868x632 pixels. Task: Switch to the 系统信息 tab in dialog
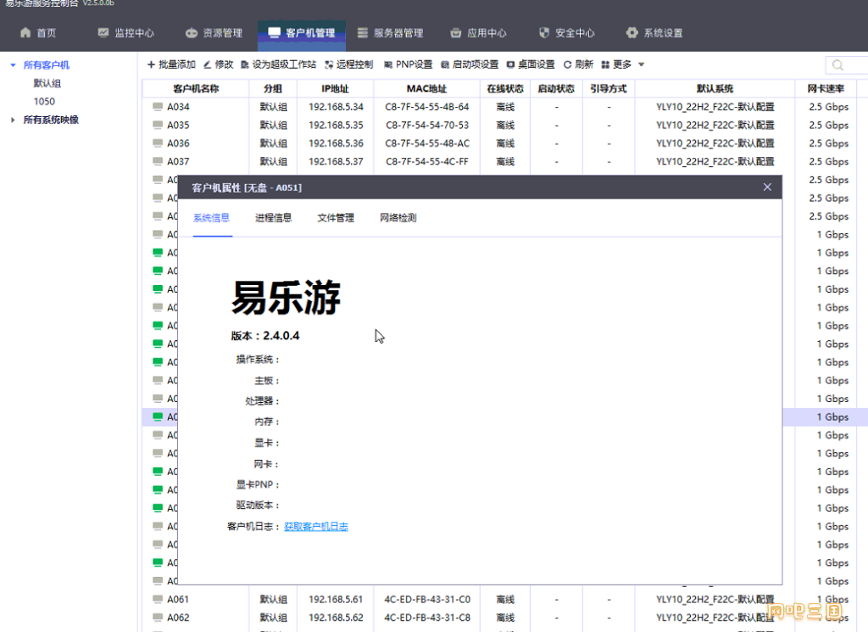[x=211, y=218]
